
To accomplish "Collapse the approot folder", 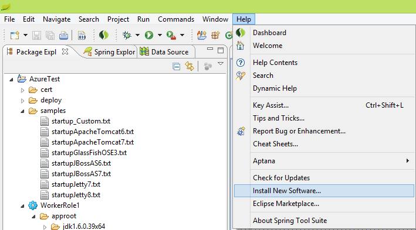I will (33, 217).
